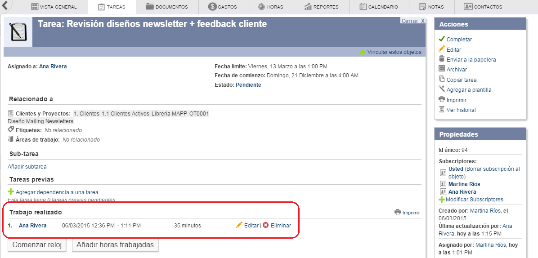Click the large task clipboard icon
The width and height of the screenshot is (538, 258).
pos(18,32)
